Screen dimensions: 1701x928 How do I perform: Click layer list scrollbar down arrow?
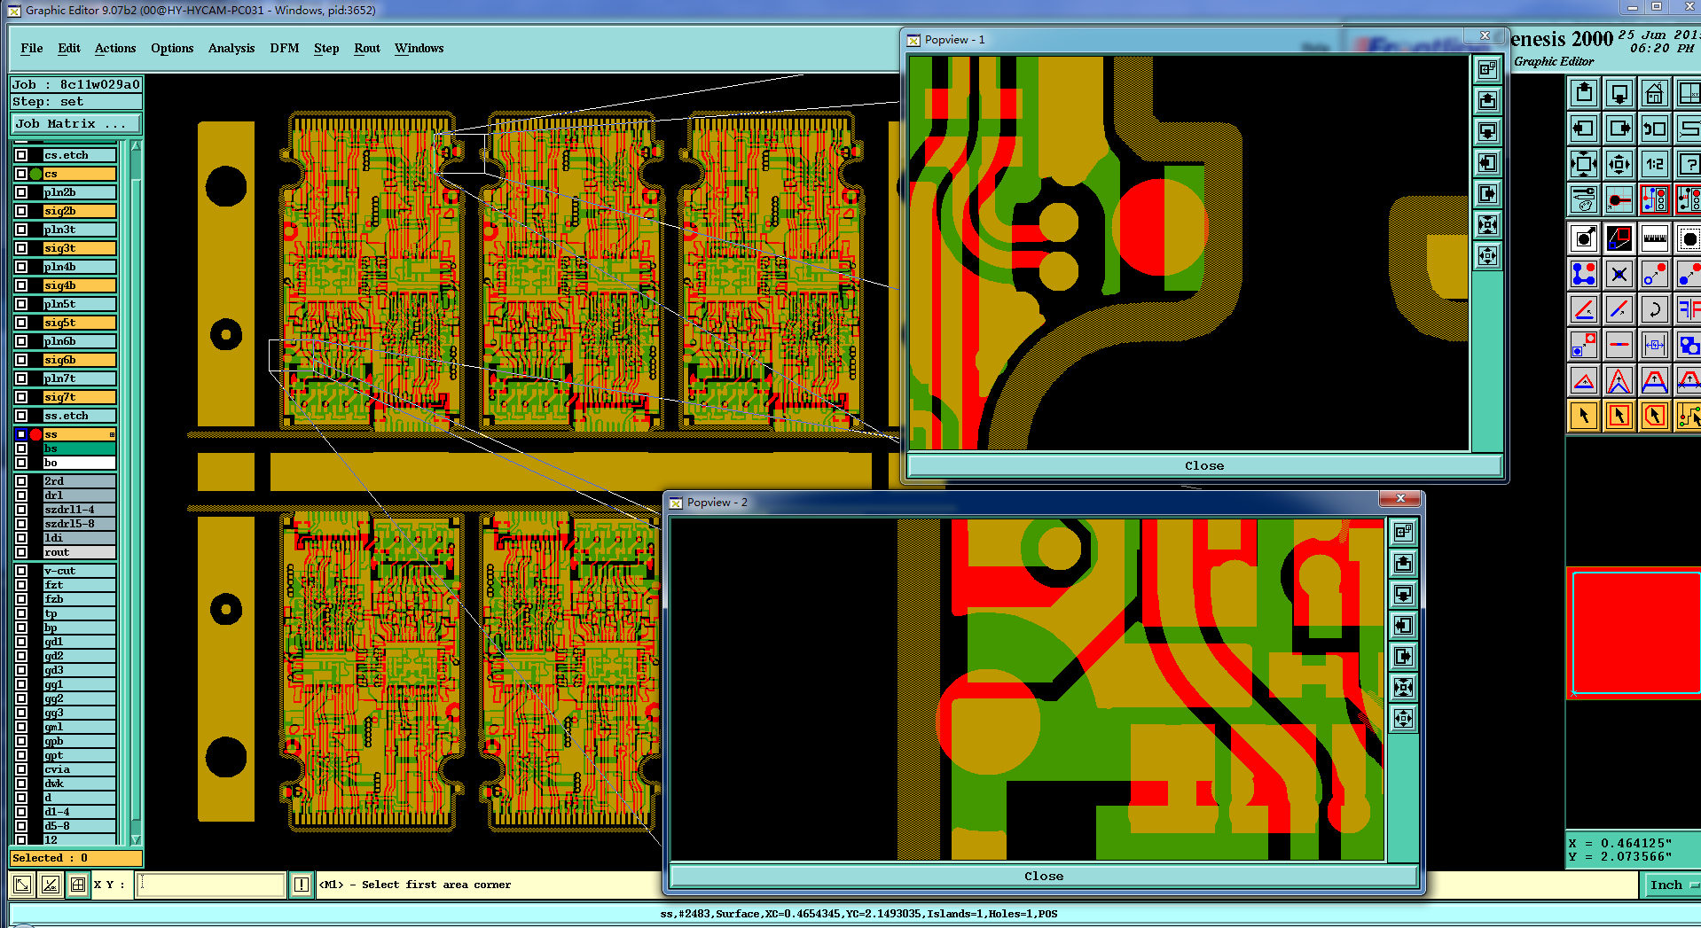coord(136,838)
